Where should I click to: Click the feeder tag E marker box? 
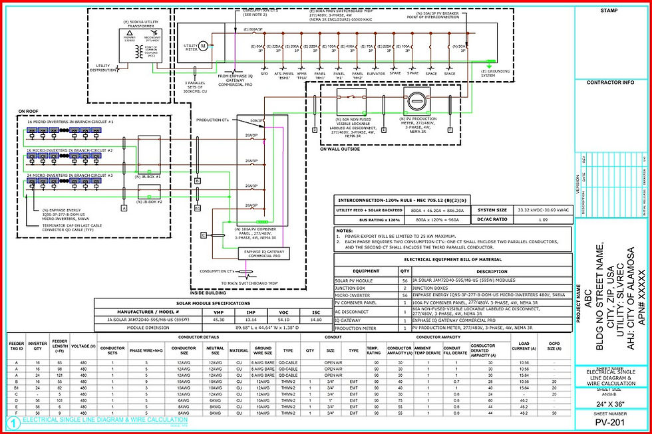coord(384,130)
